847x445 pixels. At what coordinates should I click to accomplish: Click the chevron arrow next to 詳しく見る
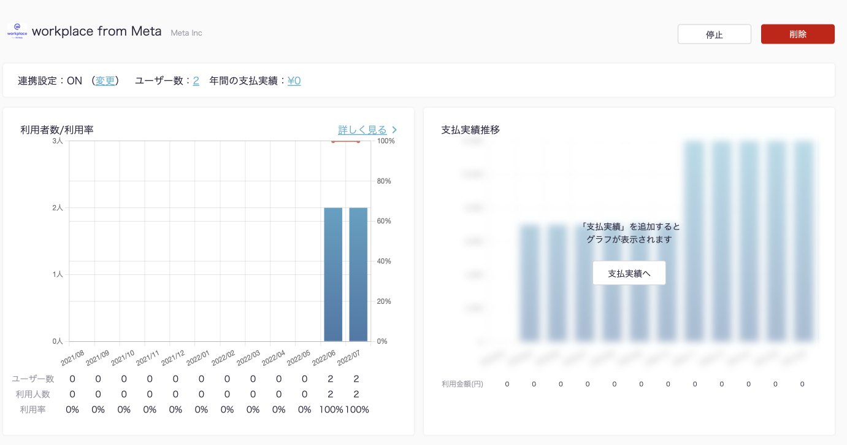point(394,130)
